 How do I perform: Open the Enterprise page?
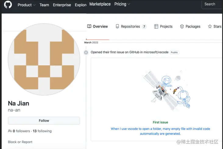[62, 5]
